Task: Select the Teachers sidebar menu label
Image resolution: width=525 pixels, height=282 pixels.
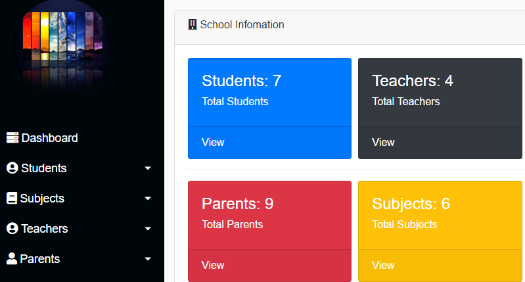Action: (x=45, y=229)
